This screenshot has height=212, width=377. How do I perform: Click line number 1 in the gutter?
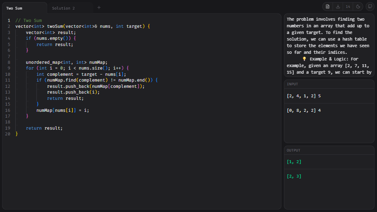tap(9, 20)
